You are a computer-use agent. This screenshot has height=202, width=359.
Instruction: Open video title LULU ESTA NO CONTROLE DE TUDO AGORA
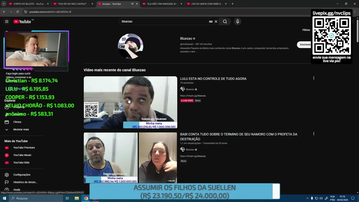tap(213, 79)
